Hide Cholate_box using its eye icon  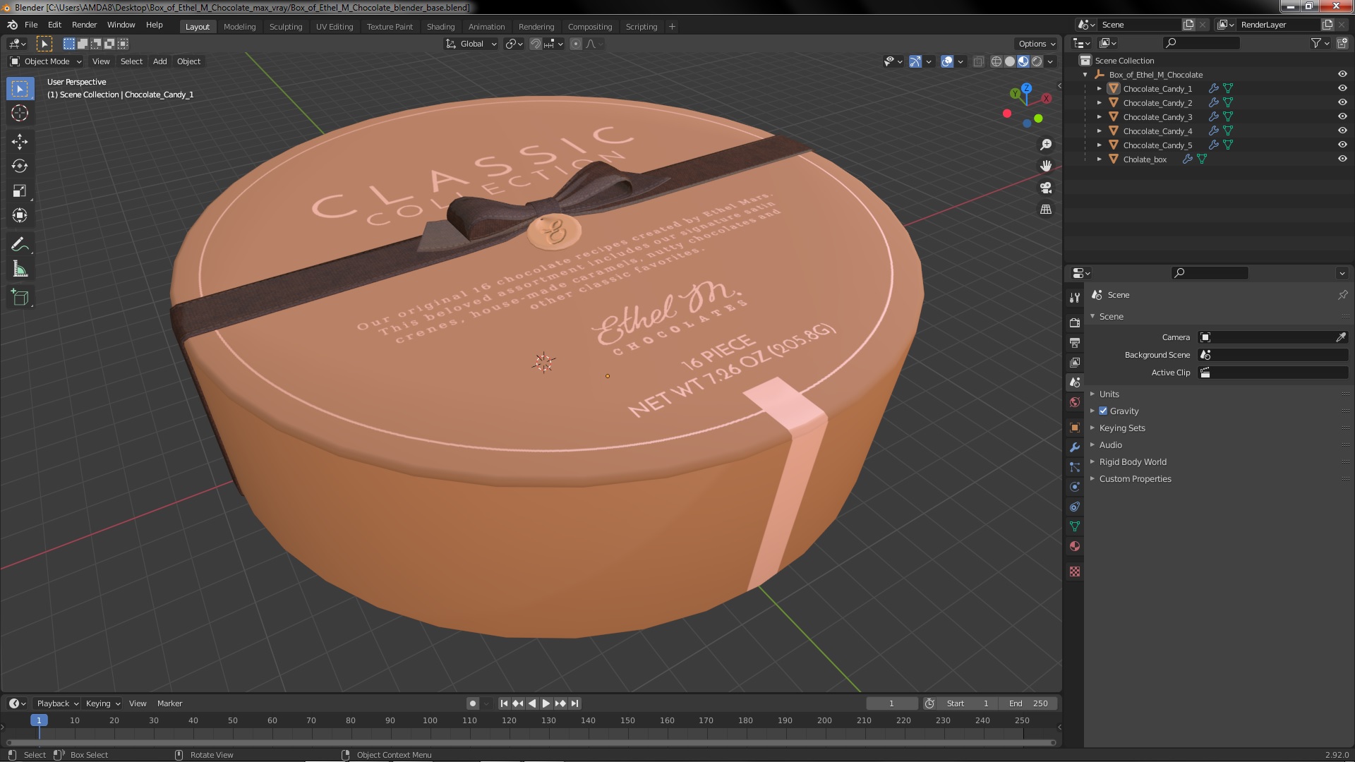point(1342,159)
